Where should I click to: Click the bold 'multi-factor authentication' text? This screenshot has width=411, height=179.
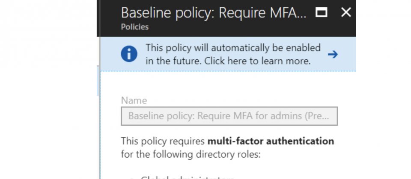click(271, 141)
